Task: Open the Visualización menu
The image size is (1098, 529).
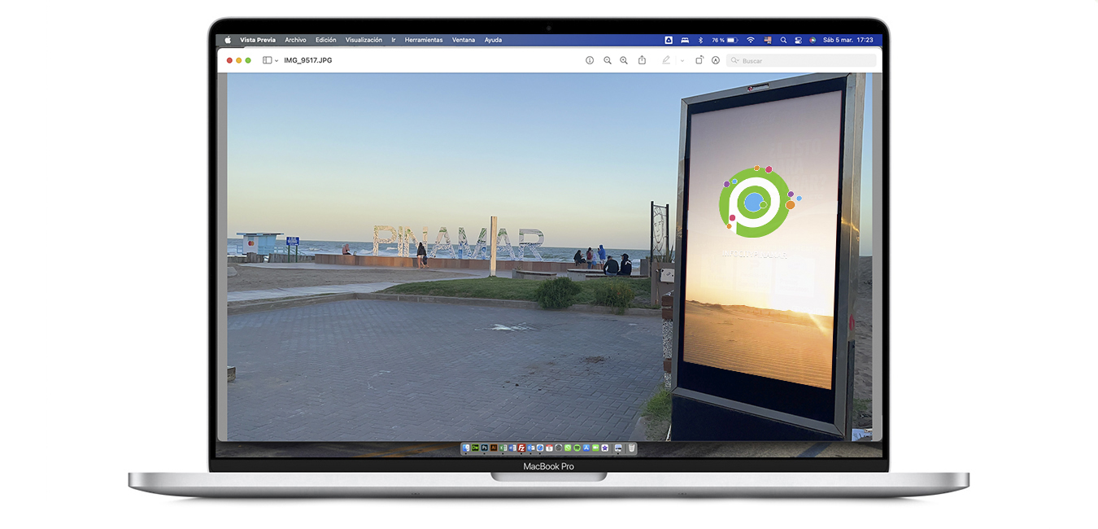Action: (364, 40)
